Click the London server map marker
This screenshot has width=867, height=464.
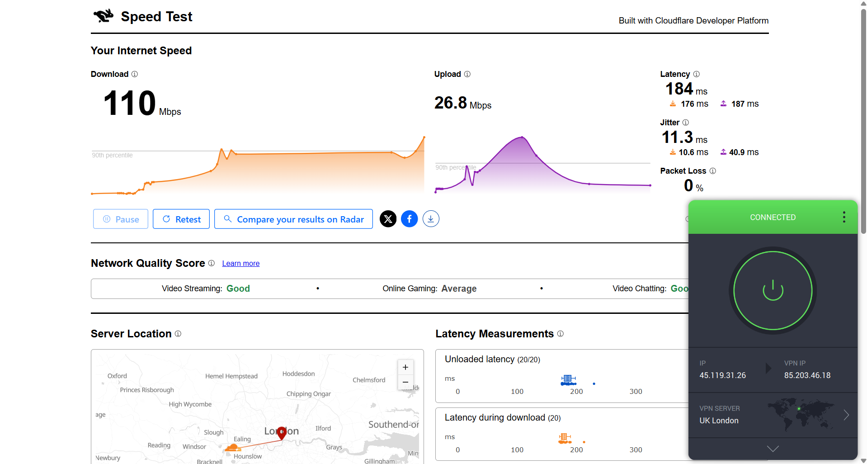pos(281,433)
